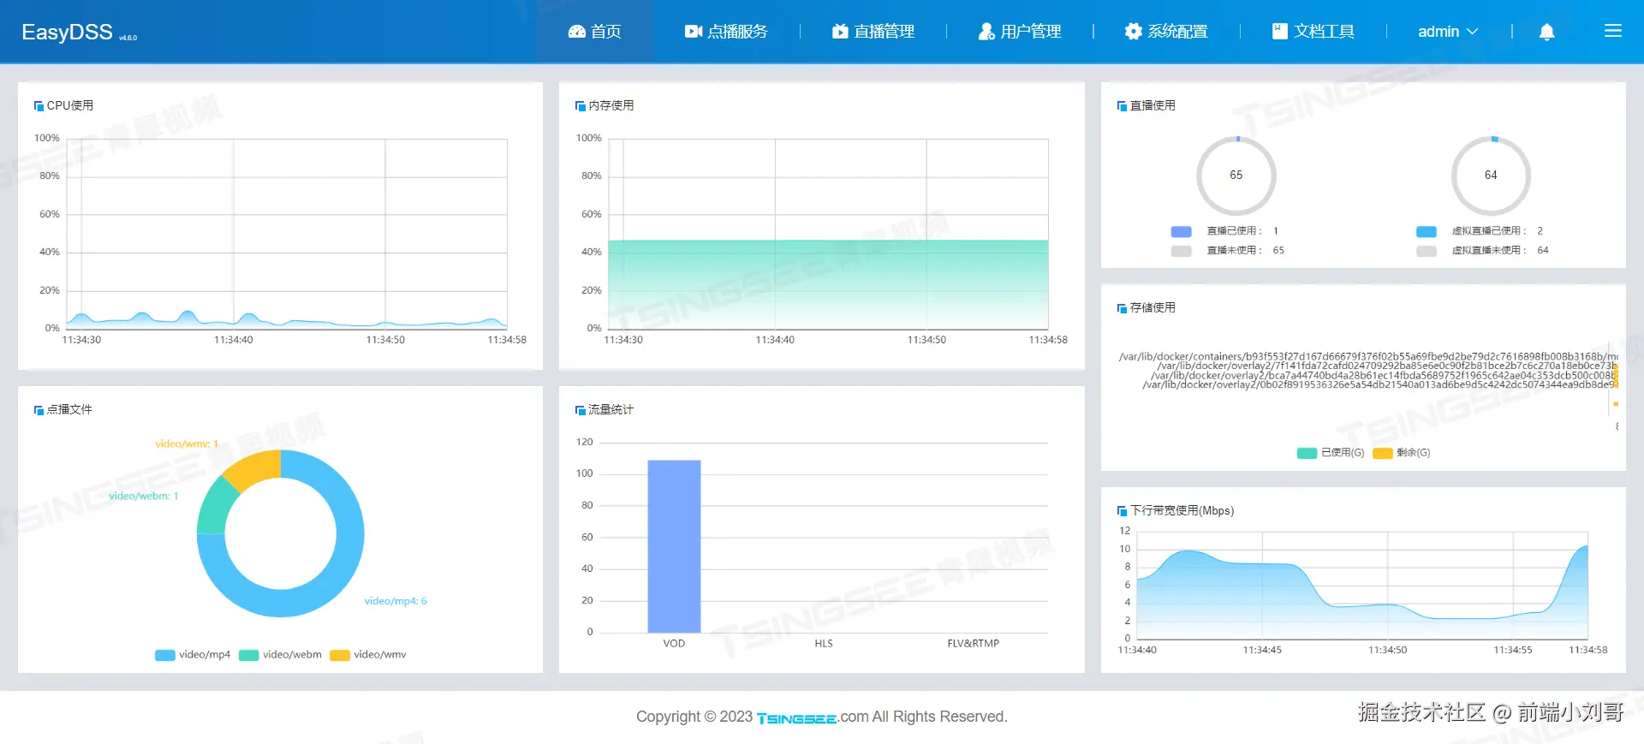The height and width of the screenshot is (744, 1644).
Task: Click the document tools book icon
Action: [x=1280, y=32]
